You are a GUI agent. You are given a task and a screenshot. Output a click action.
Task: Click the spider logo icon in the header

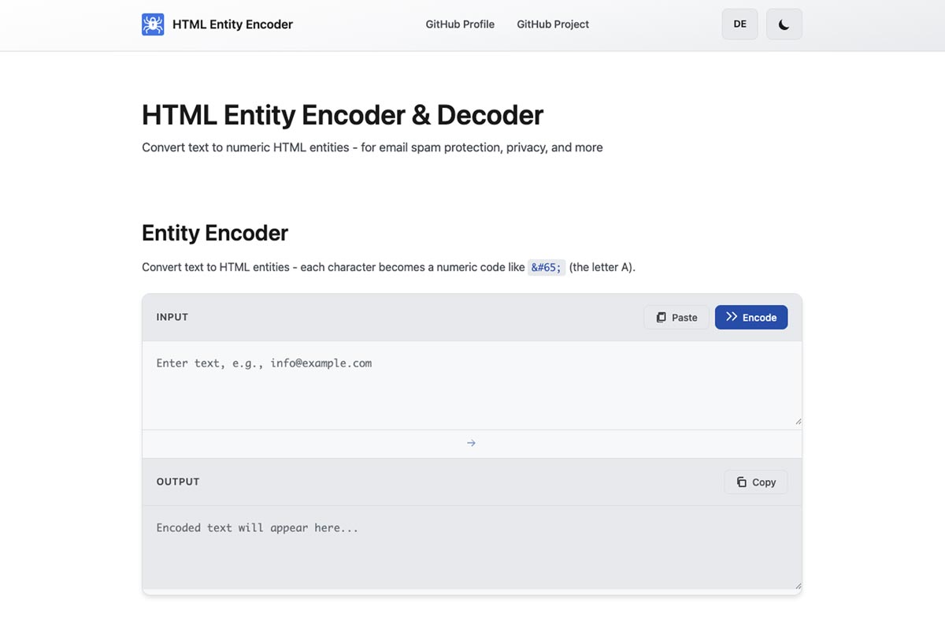(x=153, y=24)
